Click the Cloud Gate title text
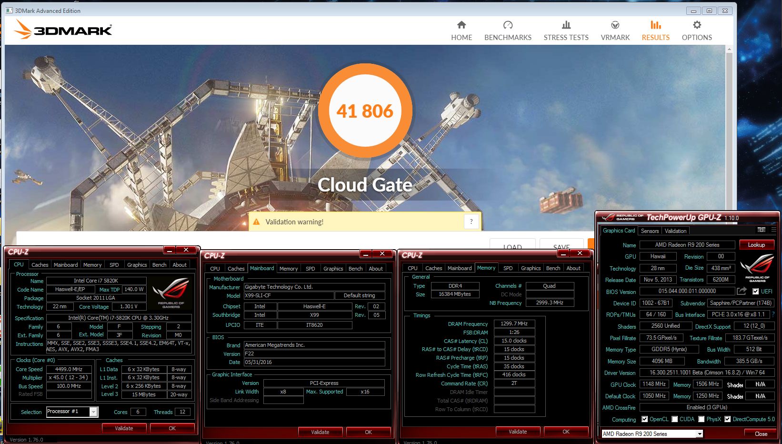 (365, 185)
